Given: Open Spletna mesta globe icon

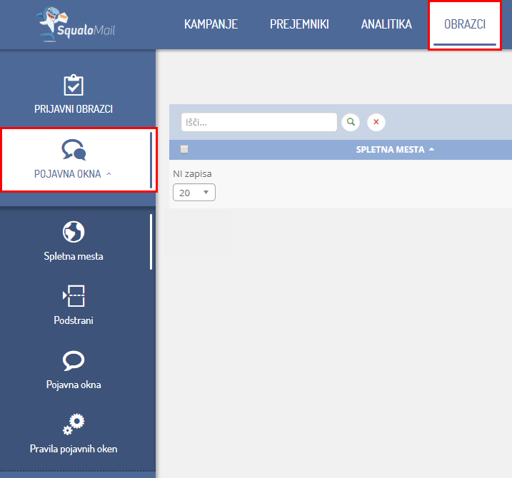Looking at the screenshot, I should tap(74, 231).
